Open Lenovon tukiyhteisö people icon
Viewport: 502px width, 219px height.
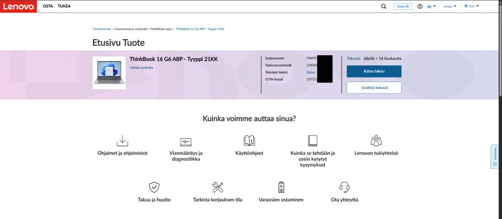click(x=376, y=141)
